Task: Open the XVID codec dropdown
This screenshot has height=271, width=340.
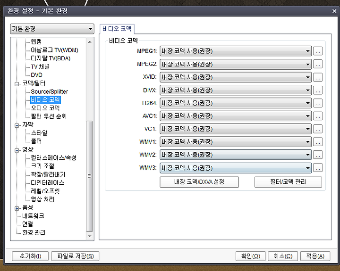Action: 236,77
